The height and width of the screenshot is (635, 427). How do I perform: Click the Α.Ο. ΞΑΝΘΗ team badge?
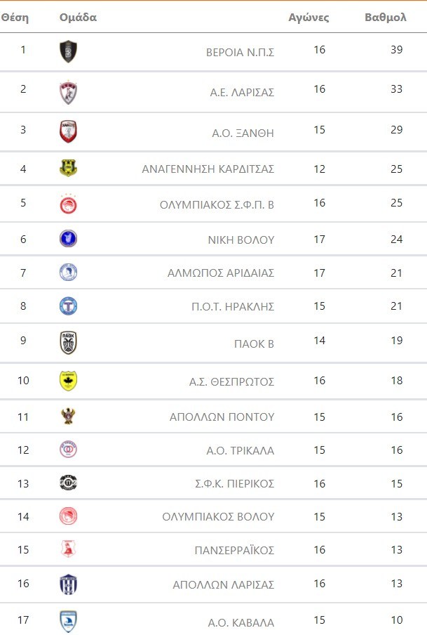point(68,131)
